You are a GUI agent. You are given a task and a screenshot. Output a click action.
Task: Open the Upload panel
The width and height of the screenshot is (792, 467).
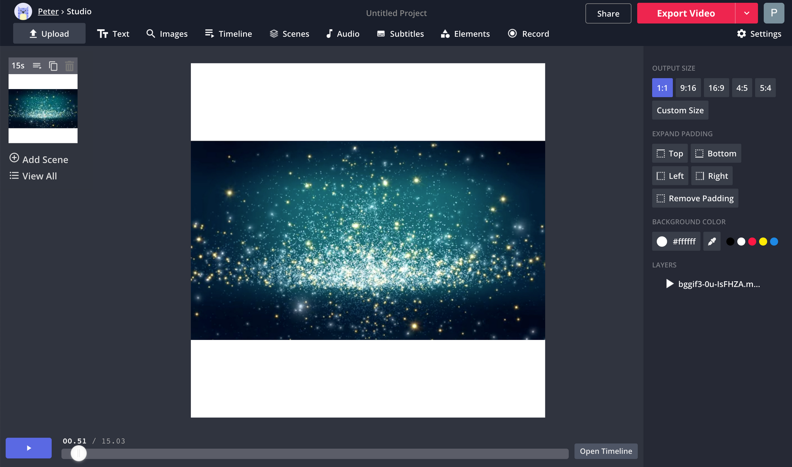tap(49, 33)
